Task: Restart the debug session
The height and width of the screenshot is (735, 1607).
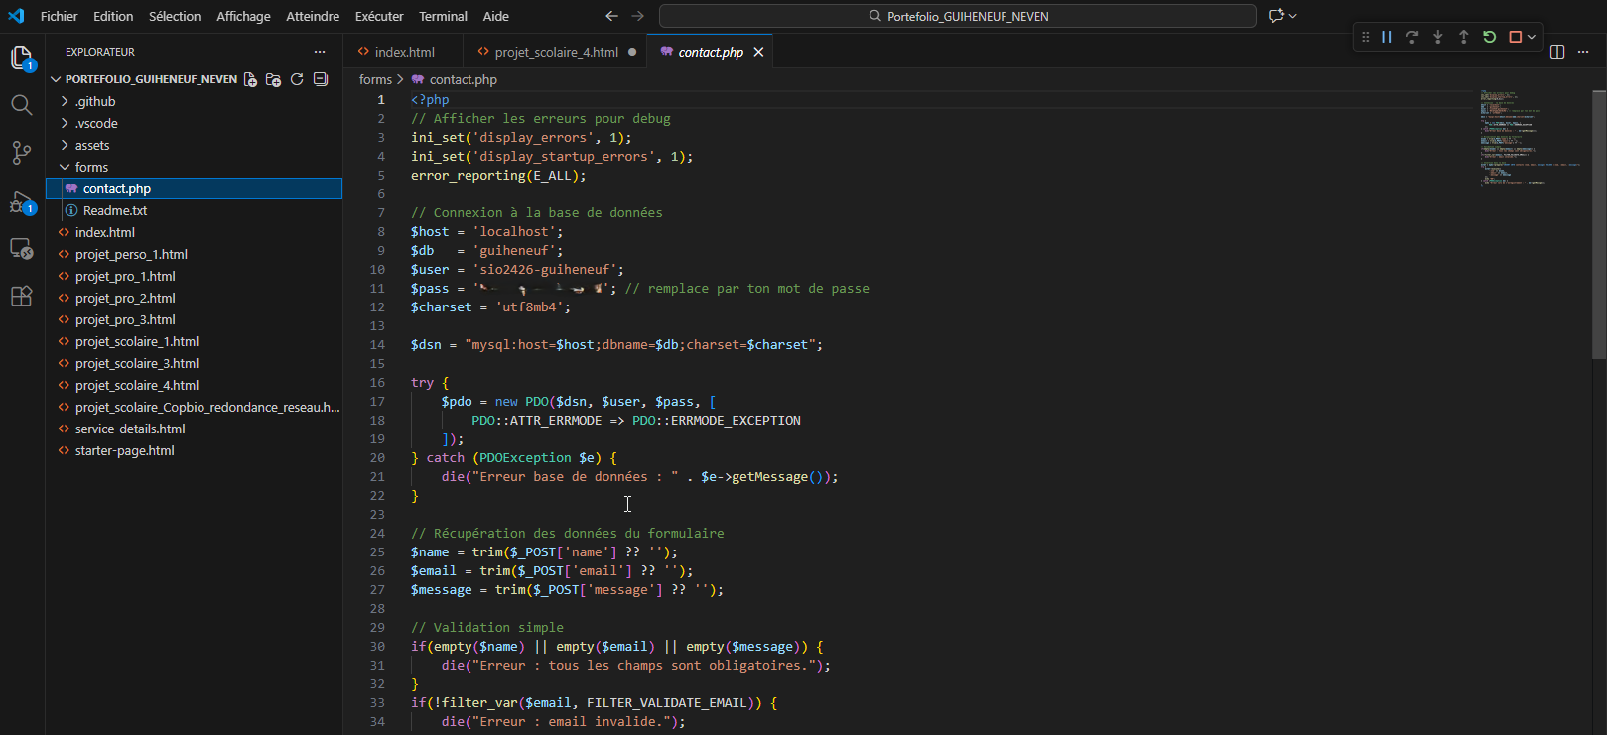Action: pos(1489,37)
